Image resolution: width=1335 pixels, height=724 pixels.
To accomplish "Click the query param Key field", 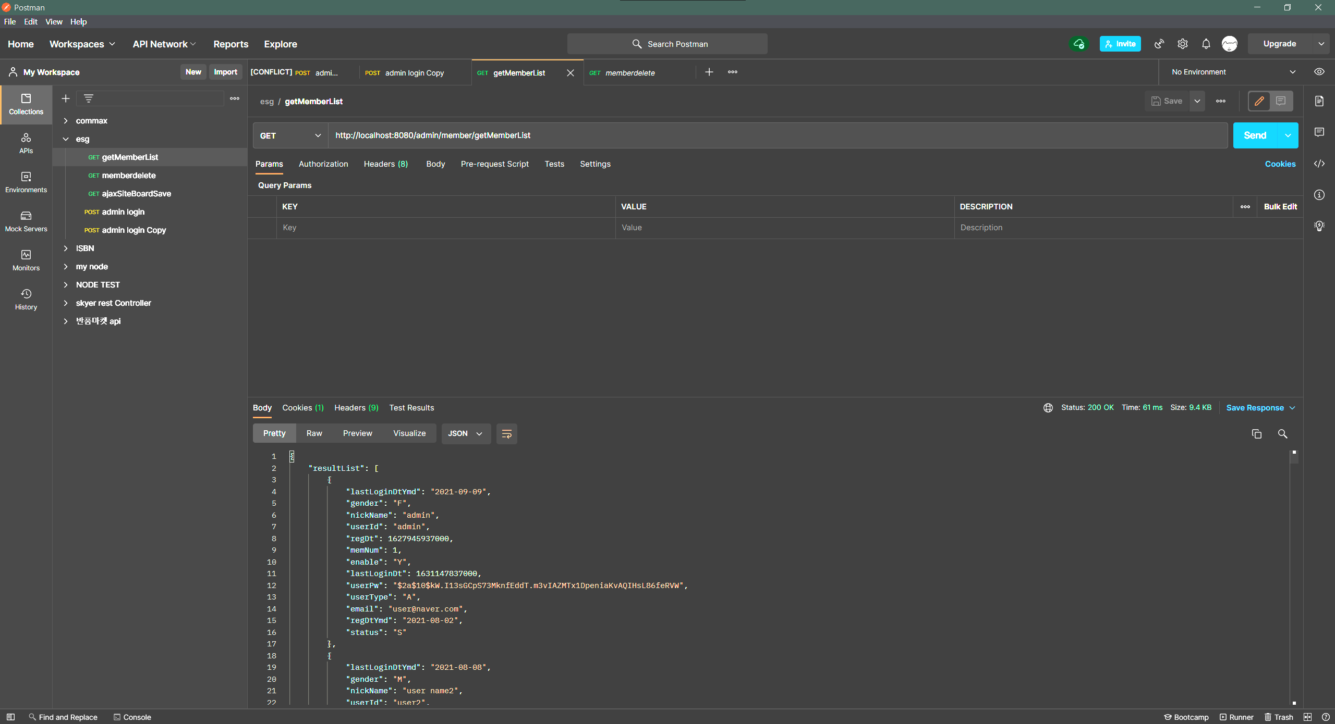I will click(x=446, y=228).
